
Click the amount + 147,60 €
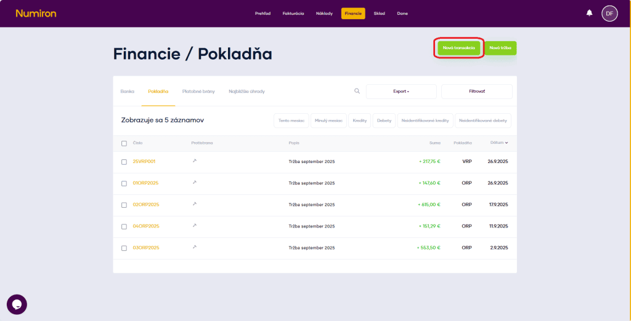click(429, 183)
